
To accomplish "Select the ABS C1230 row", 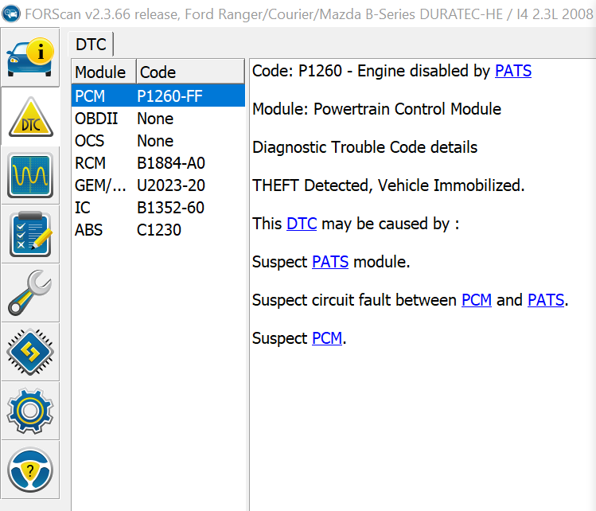I will pos(158,230).
